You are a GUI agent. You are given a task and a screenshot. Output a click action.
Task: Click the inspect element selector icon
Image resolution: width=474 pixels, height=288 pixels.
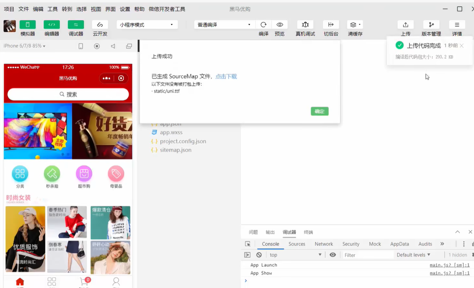(247, 244)
